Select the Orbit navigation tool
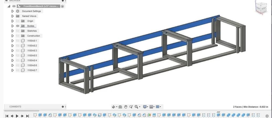 click(113, 107)
